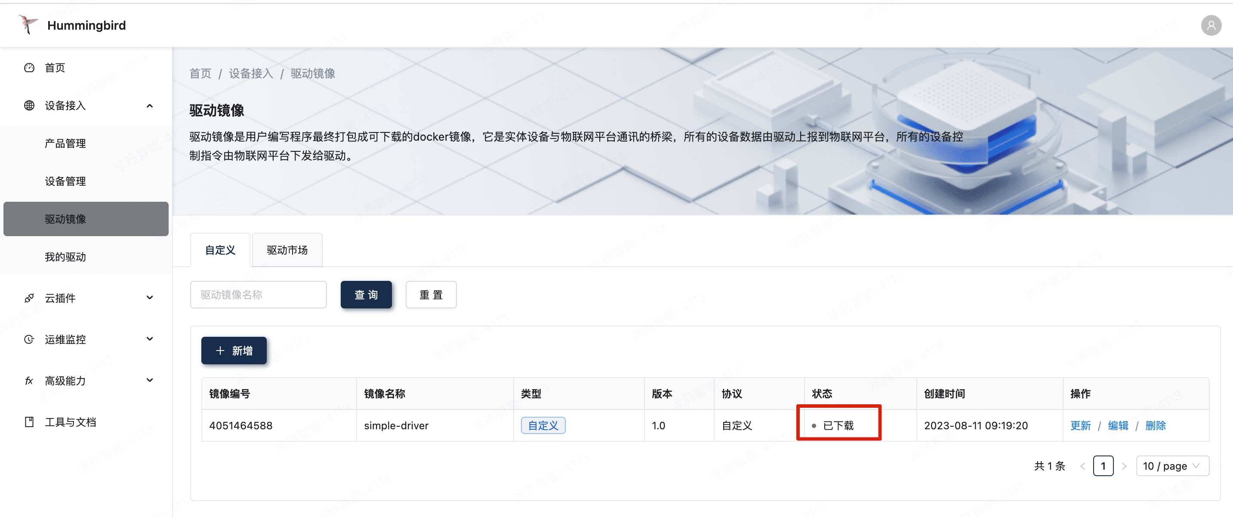Click the 新增 add button

pos(234,351)
